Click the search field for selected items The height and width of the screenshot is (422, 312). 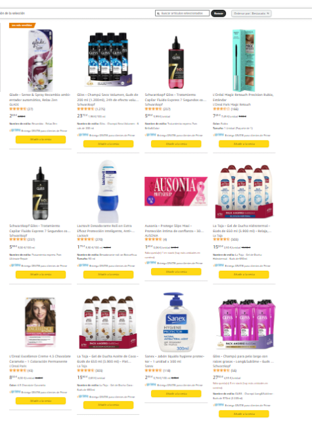(x=182, y=13)
